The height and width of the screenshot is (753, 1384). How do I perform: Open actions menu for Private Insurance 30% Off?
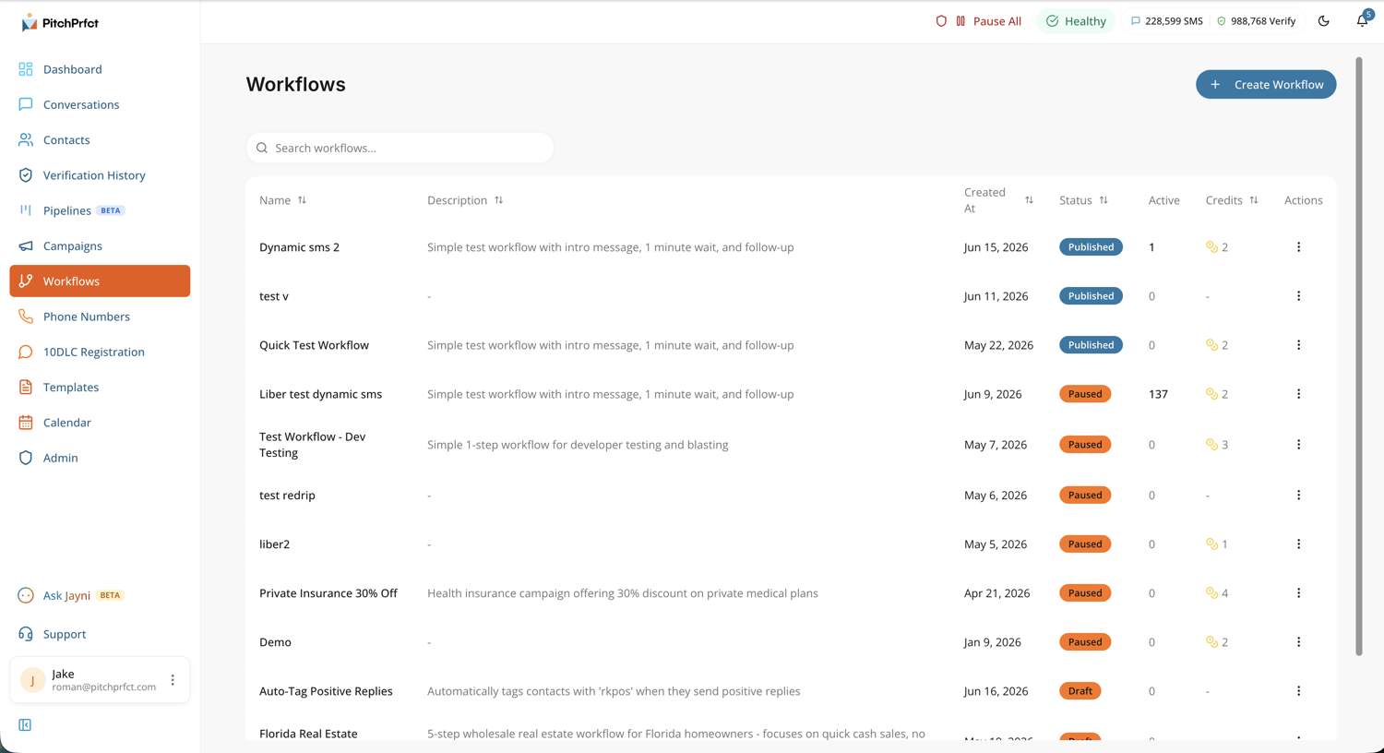[x=1298, y=593]
